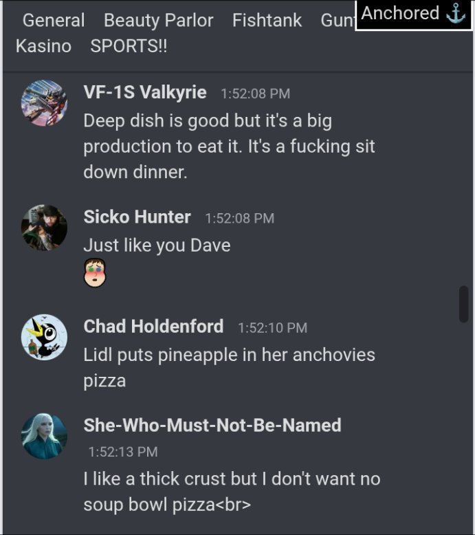
Task: Click the 1:52:13 PM message timestamp
Action: [x=123, y=452]
